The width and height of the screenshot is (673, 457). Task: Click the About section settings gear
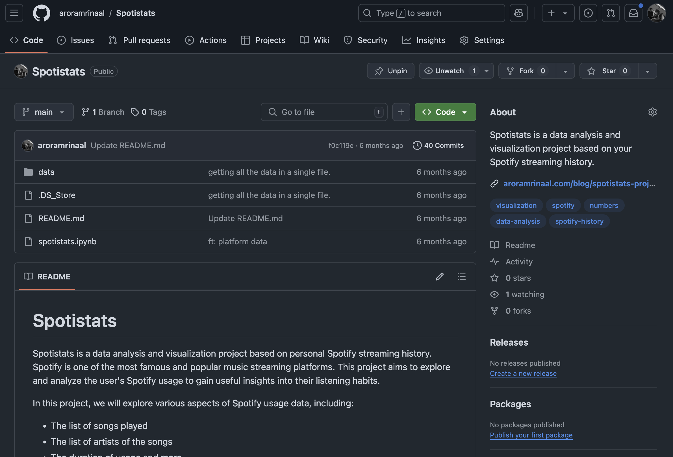click(652, 112)
